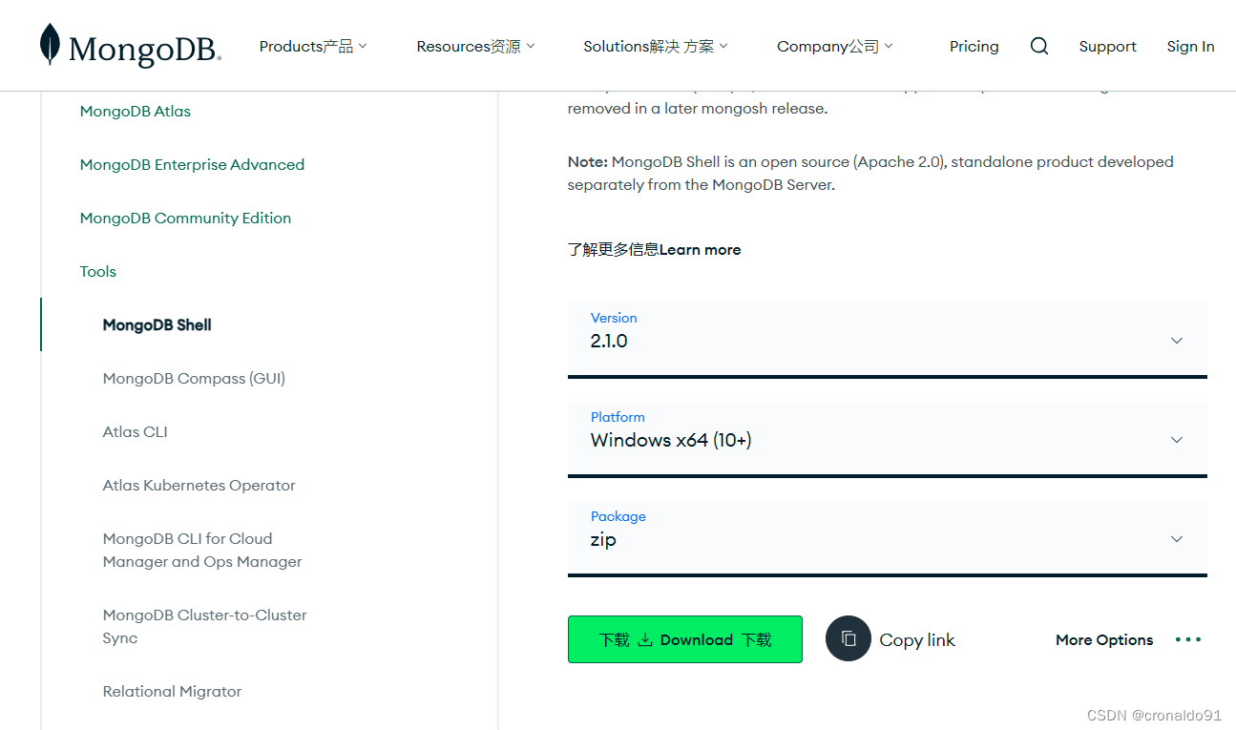This screenshot has width=1236, height=730.
Task: Open the Solutions menu
Action: point(656,46)
